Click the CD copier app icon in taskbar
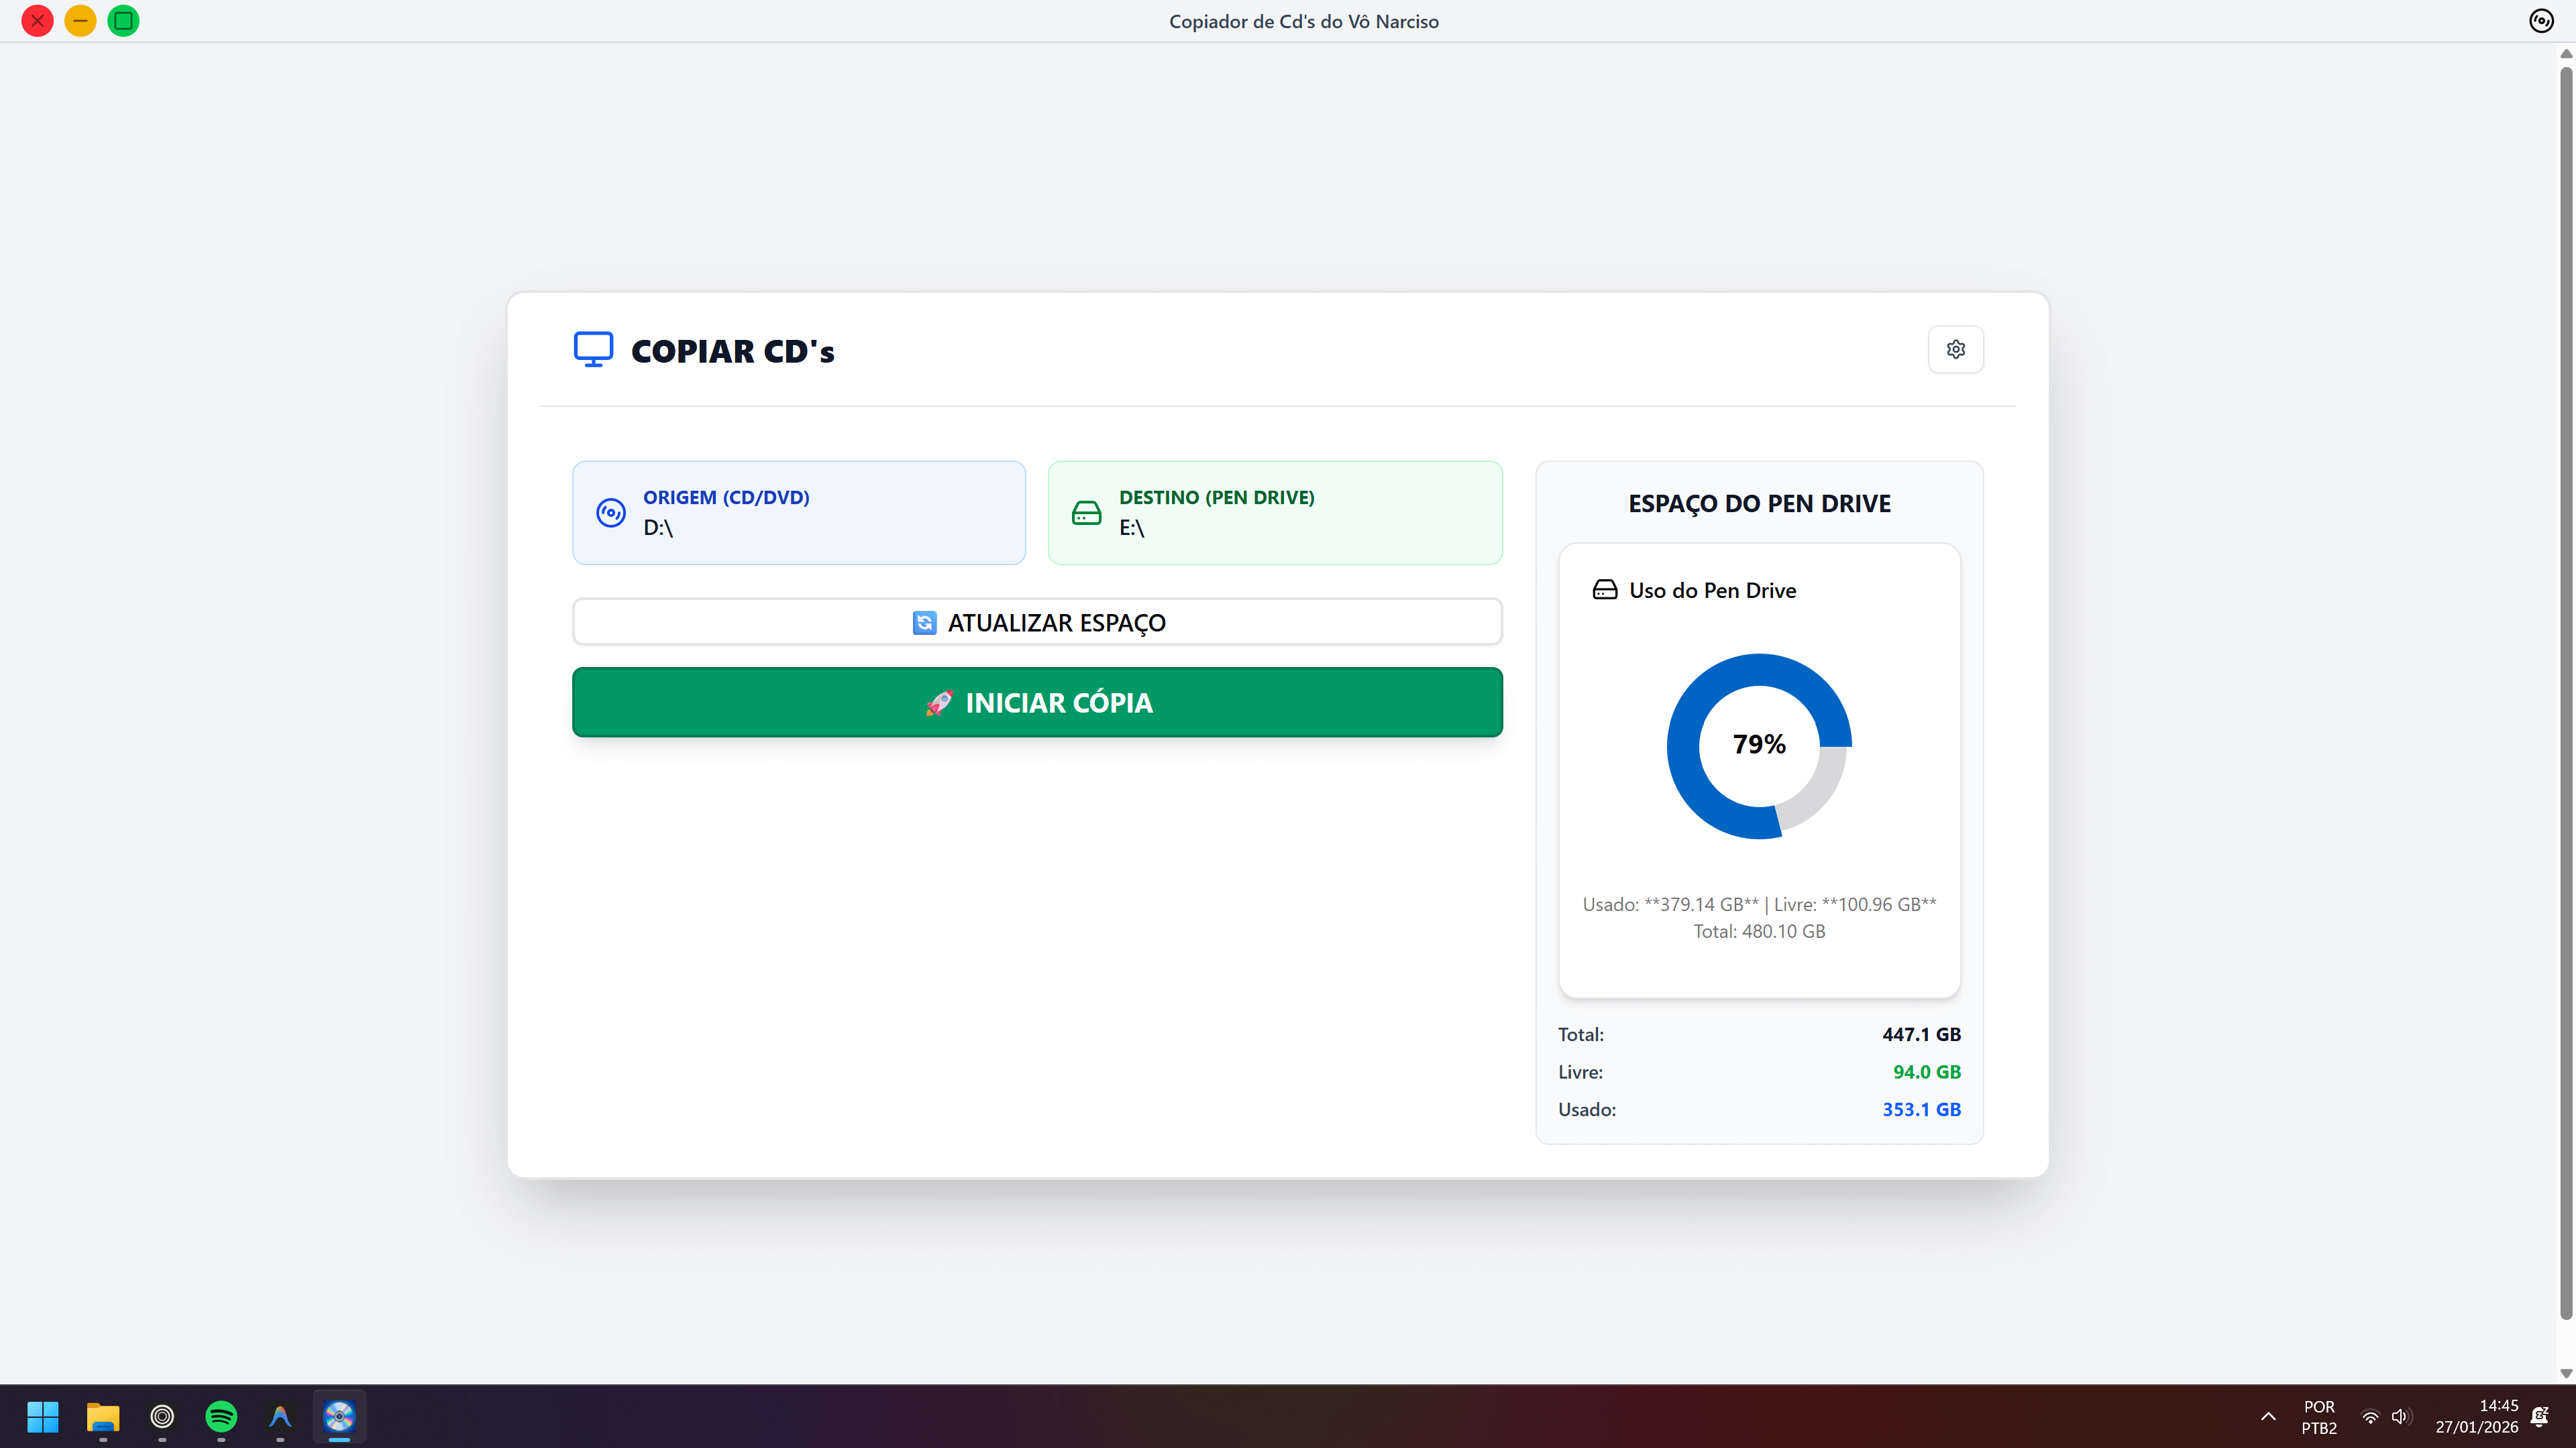Screen dimensions: 2576x1448 click(339, 1416)
